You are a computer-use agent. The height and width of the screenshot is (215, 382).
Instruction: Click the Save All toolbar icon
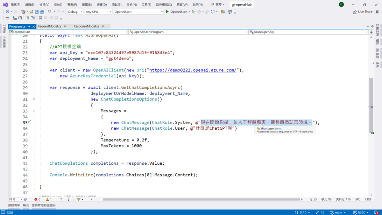coord(42,12)
